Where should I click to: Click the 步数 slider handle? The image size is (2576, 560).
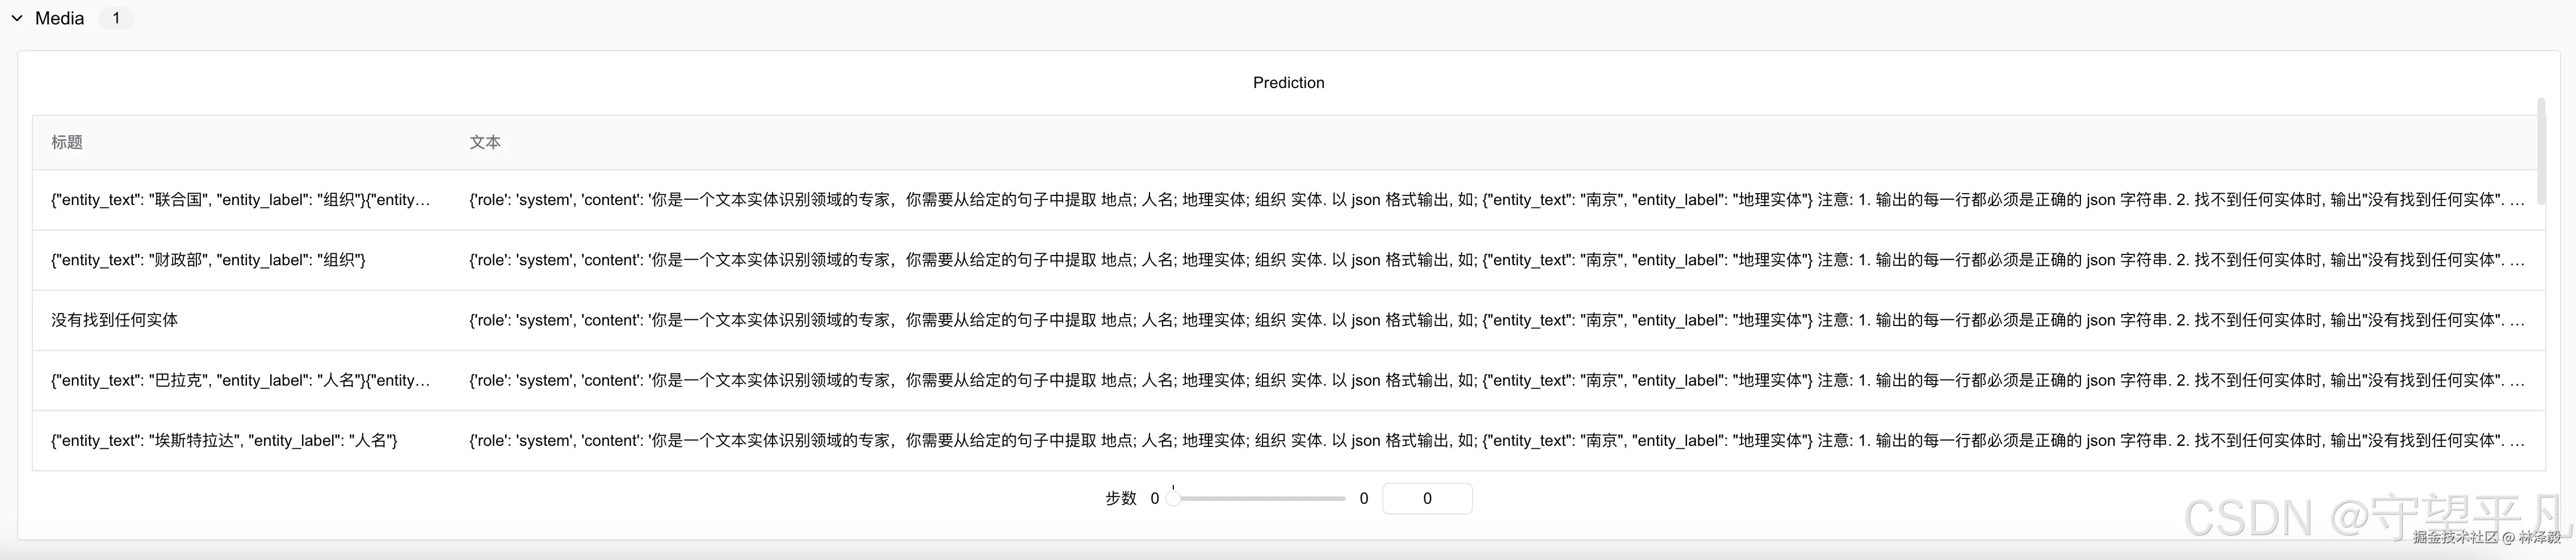point(1174,498)
